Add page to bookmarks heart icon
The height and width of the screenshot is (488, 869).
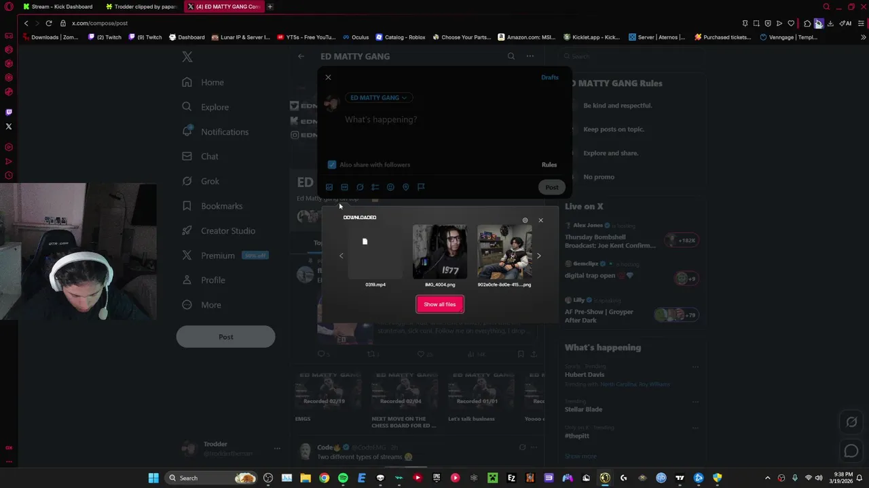791,23
